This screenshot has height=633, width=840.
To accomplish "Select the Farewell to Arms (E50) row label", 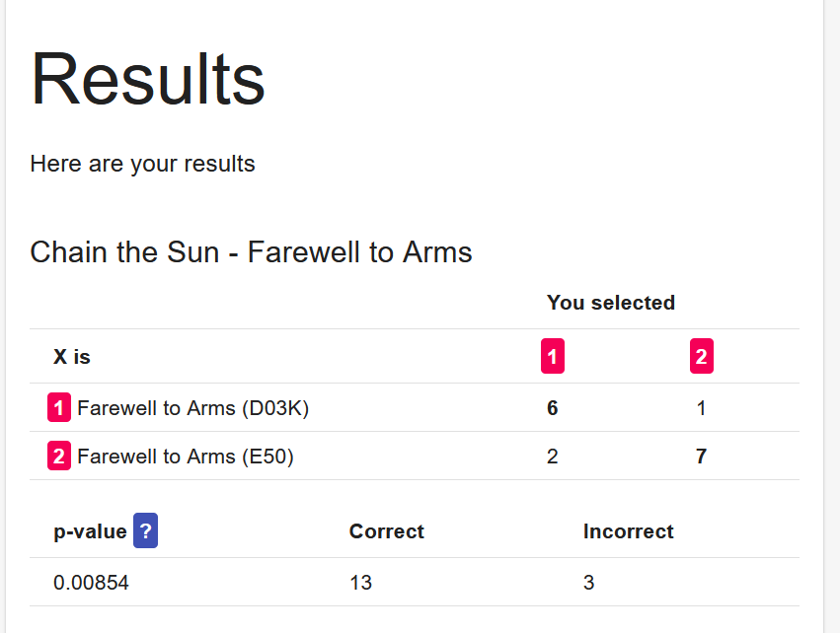I will click(x=186, y=457).
